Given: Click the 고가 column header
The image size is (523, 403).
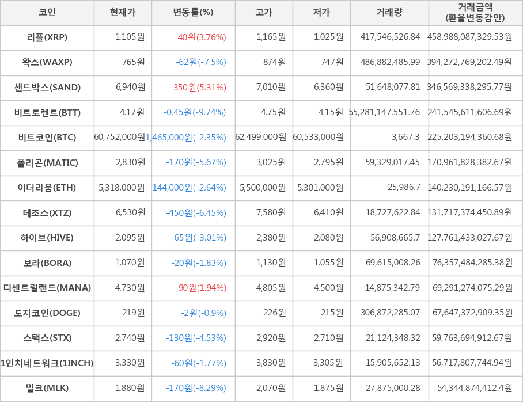Looking at the screenshot, I should [x=264, y=13].
